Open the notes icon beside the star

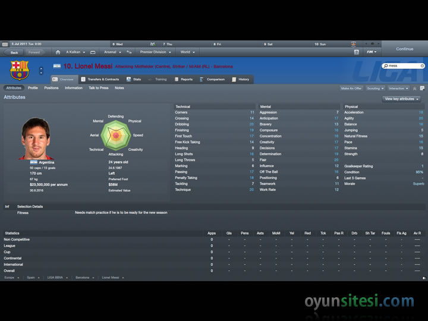tap(422, 88)
